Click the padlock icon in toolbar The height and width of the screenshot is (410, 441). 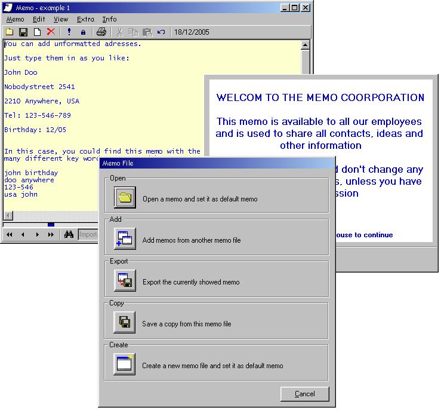(83, 32)
